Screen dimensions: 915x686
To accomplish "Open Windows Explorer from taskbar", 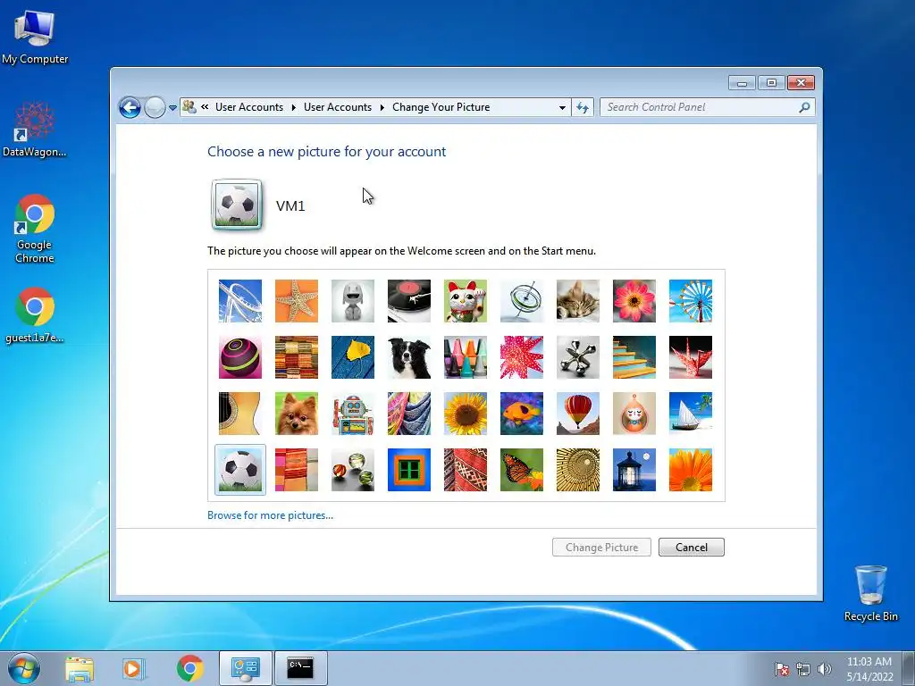I will click(79, 668).
